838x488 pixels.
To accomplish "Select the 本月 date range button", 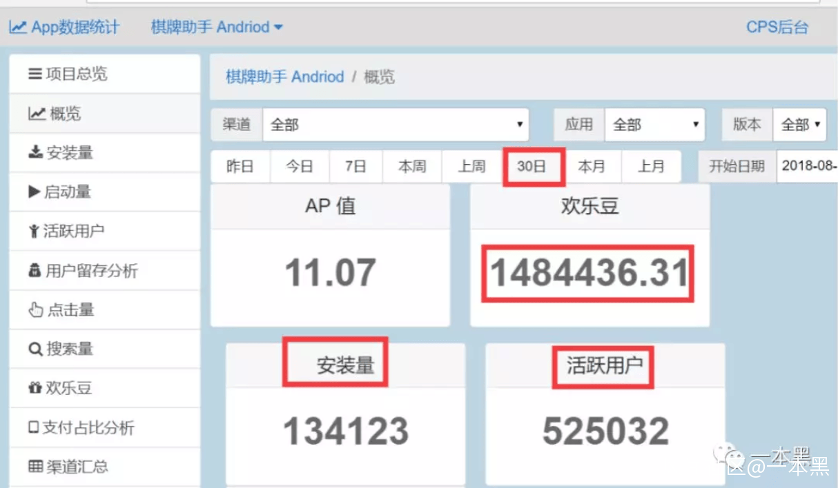I will tap(592, 167).
